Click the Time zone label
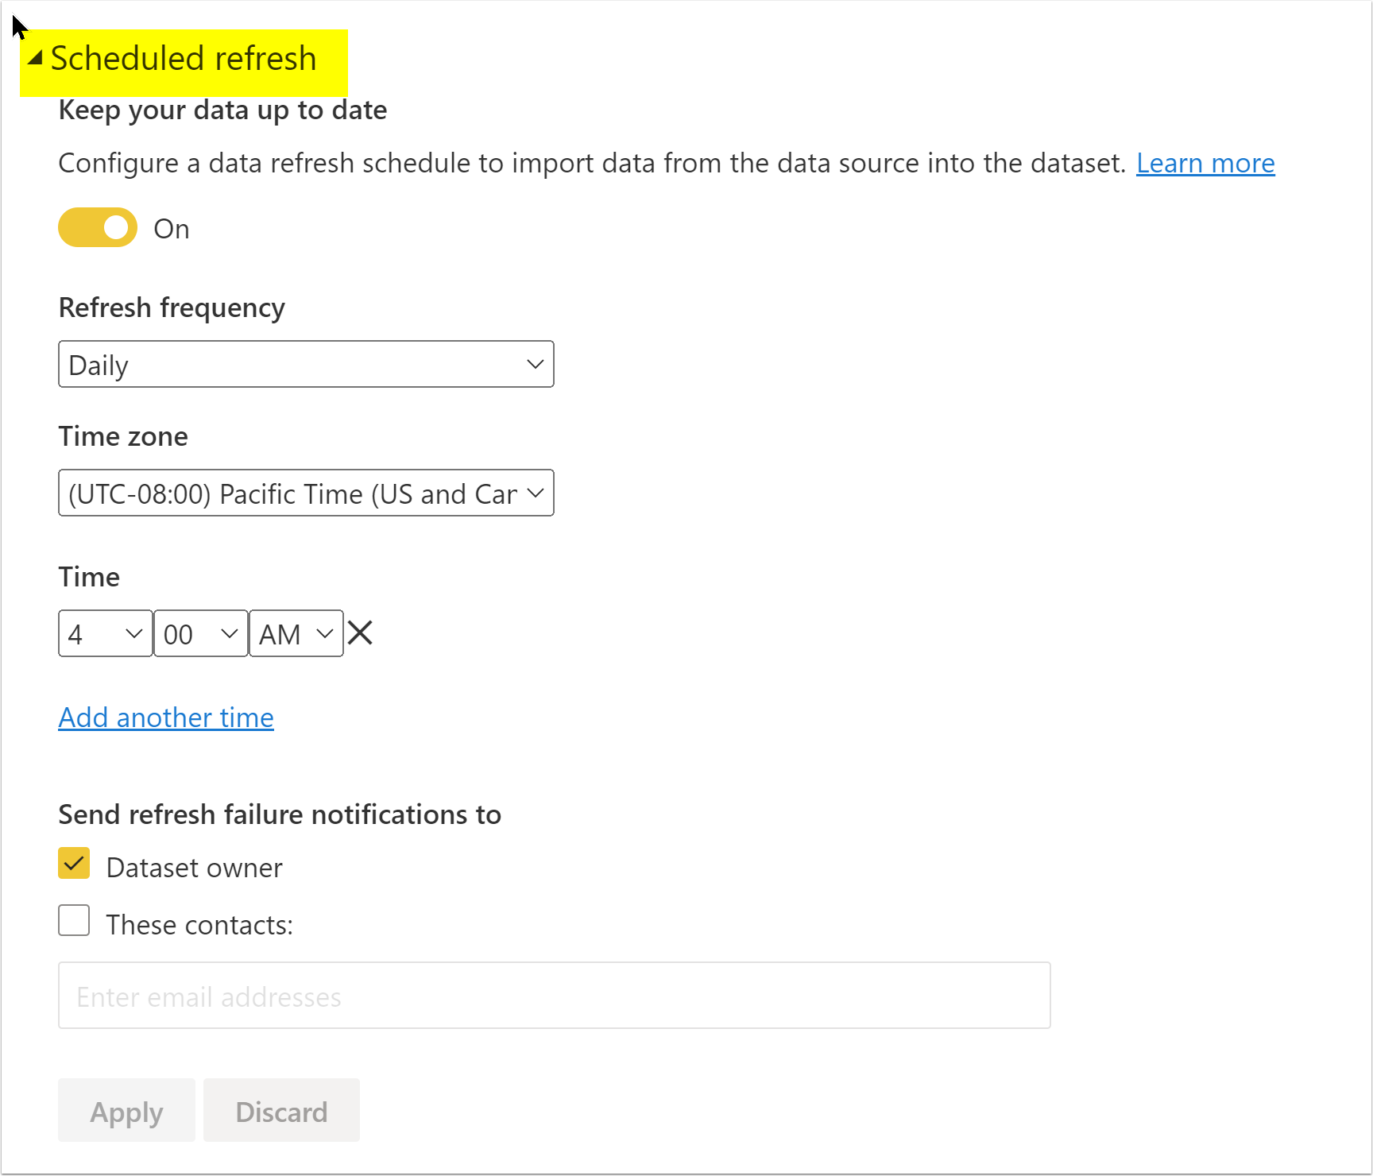 123,436
